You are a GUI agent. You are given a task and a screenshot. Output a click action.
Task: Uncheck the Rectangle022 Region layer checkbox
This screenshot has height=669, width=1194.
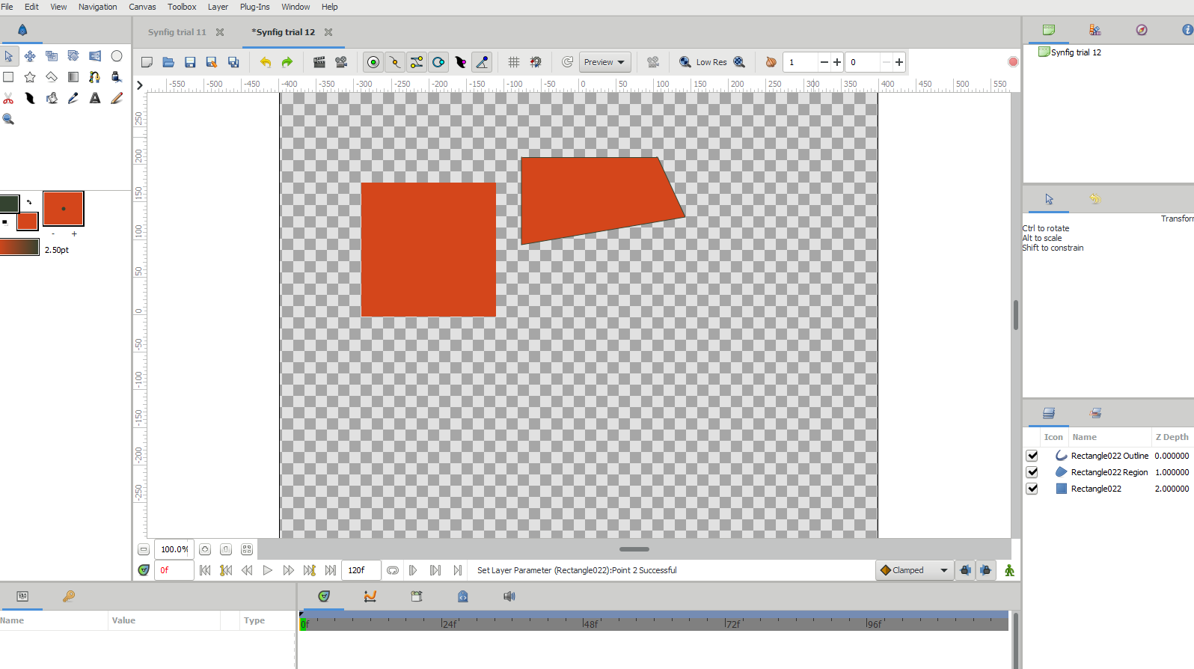click(x=1032, y=472)
